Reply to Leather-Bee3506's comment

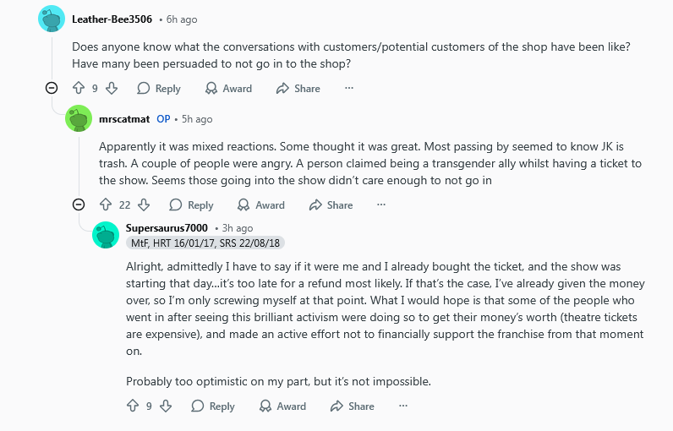(159, 89)
